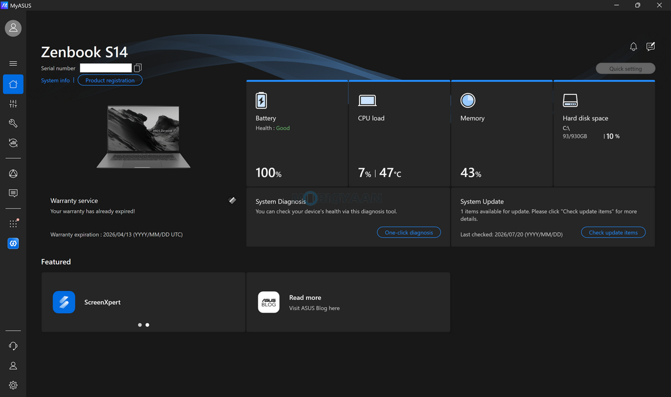Switch to first Featured carousel dot

click(140, 325)
